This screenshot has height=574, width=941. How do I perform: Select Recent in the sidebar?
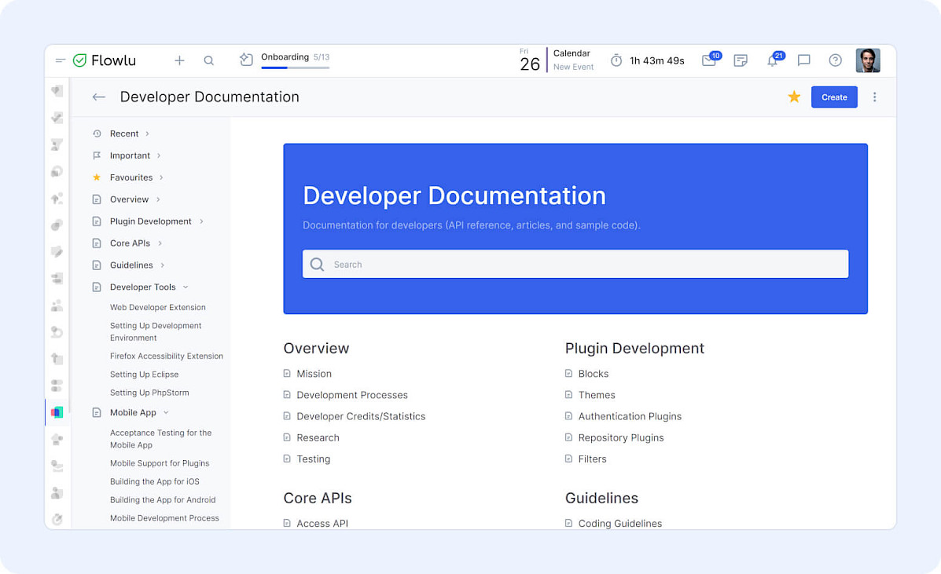(x=124, y=133)
